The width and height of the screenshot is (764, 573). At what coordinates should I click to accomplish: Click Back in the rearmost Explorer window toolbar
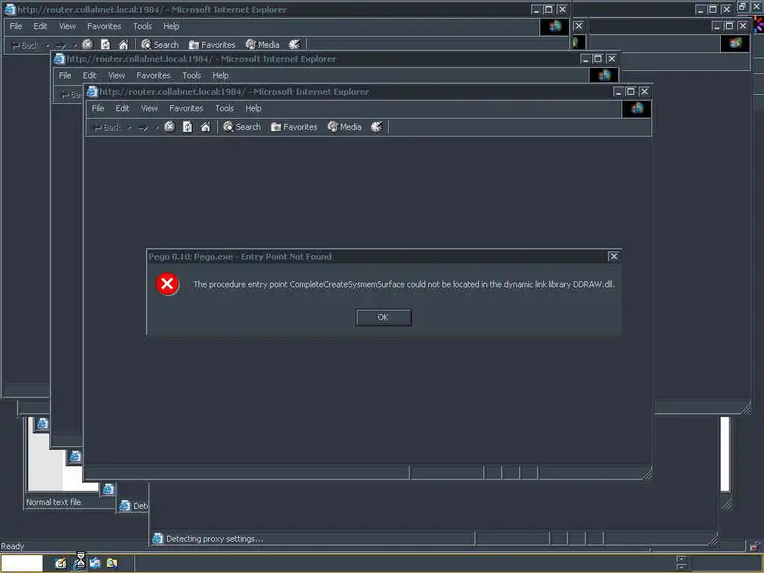click(x=25, y=46)
